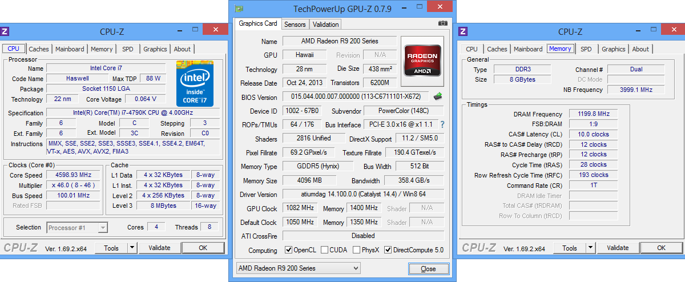Open the Processor #1 selection dropdown
685x282 pixels.
coord(76,227)
